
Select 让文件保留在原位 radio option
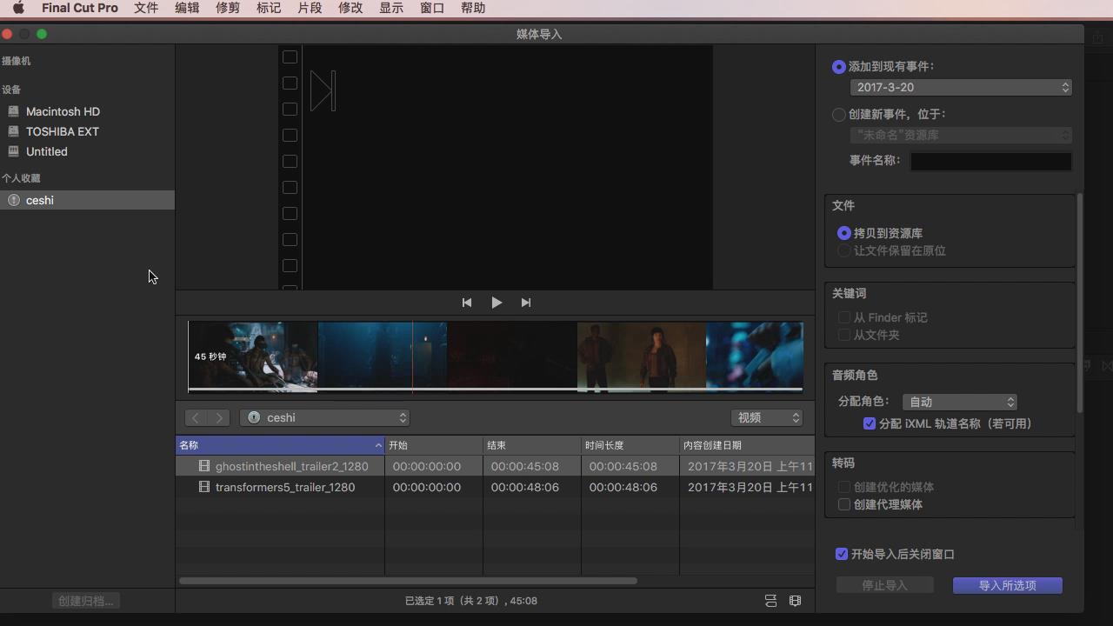pos(843,250)
